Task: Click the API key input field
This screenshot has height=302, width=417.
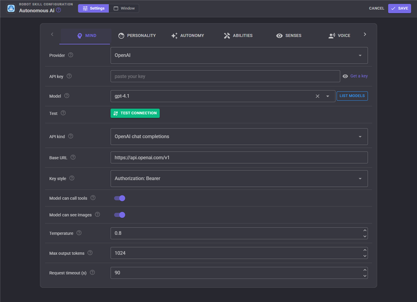Action: (225, 76)
